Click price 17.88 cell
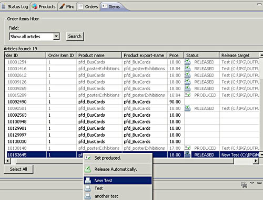Image resolution: width=263 pixels, height=200 pixels. pyautogui.click(x=175, y=148)
